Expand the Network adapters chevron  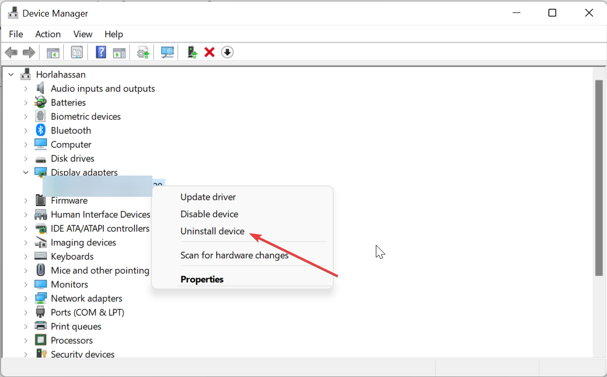[x=25, y=298]
